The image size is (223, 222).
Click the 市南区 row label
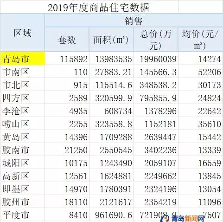coord(22,72)
